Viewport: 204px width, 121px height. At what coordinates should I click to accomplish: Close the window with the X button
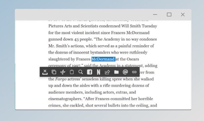point(183,15)
